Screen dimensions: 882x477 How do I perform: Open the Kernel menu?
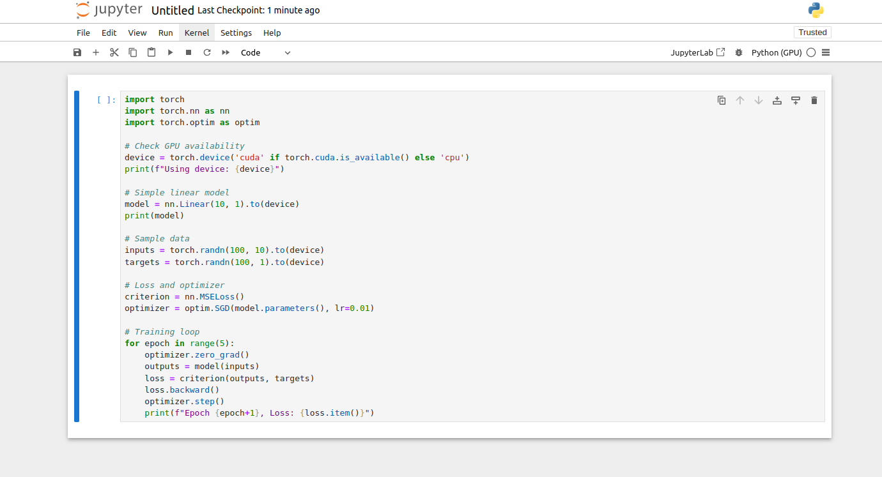tap(197, 33)
